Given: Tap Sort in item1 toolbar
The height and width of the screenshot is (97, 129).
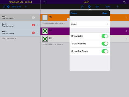Looking at the screenshot, I should pyautogui.click(x=107, y=6).
